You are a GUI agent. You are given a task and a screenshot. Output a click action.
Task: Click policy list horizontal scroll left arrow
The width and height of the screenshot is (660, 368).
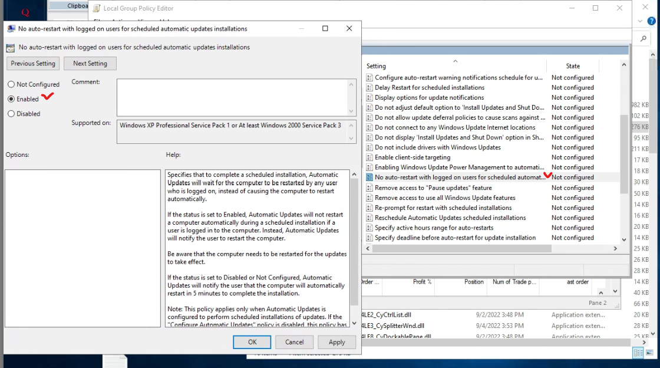click(368, 248)
